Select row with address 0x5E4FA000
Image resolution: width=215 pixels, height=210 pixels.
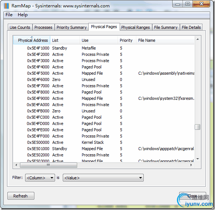[x=104, y=105]
